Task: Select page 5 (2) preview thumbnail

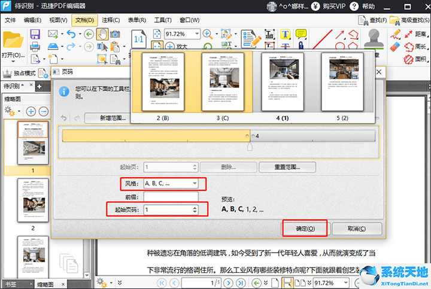Action: pos(342,82)
